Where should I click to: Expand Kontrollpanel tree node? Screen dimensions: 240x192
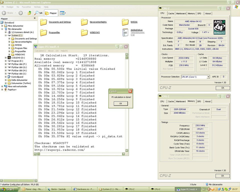[x=6, y=77]
